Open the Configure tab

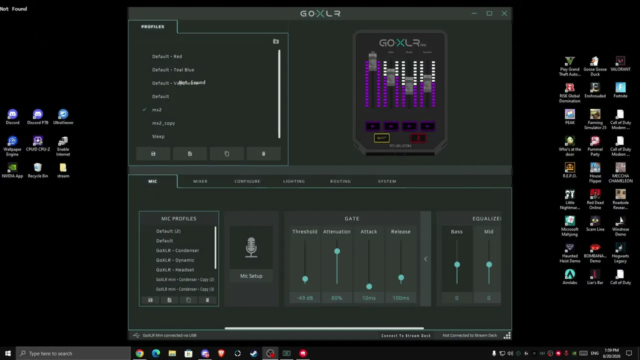click(x=247, y=181)
